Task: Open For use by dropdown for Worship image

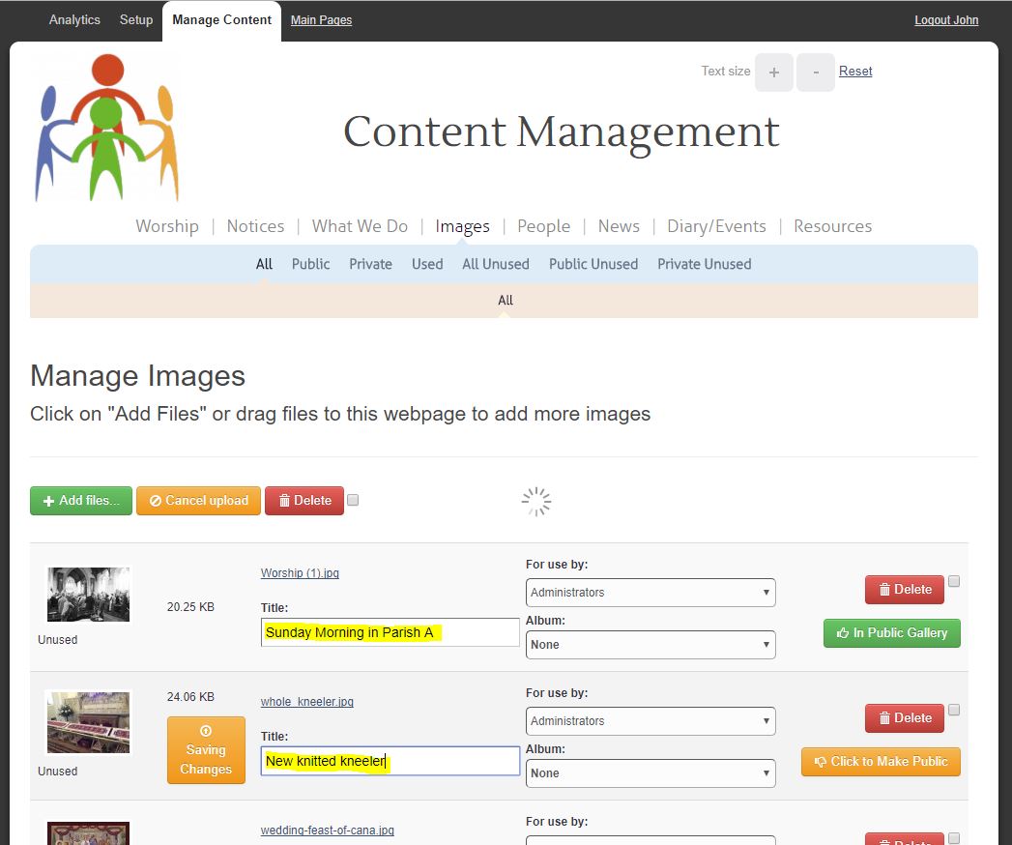Action: pyautogui.click(x=651, y=593)
